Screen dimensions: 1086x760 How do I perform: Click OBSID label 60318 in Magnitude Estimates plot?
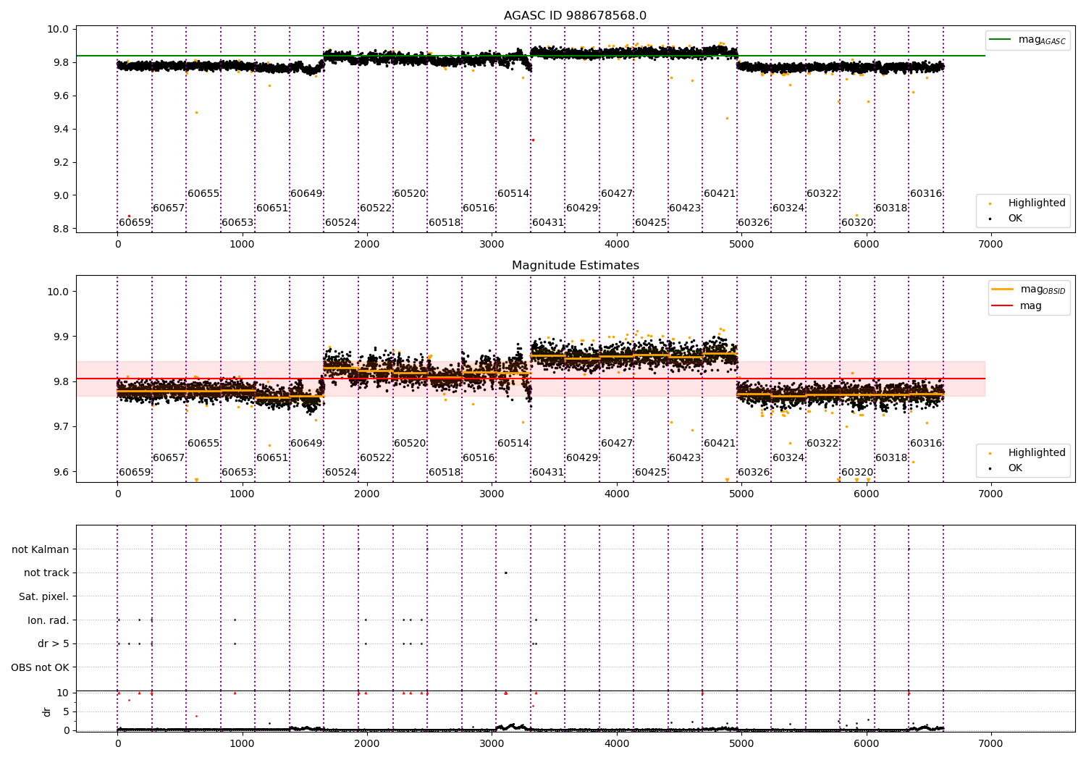point(891,458)
